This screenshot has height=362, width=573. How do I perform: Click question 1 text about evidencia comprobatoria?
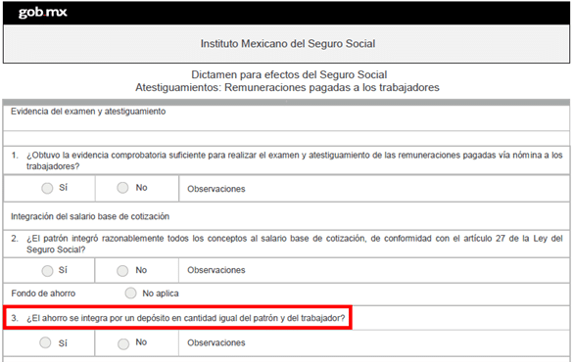294,160
